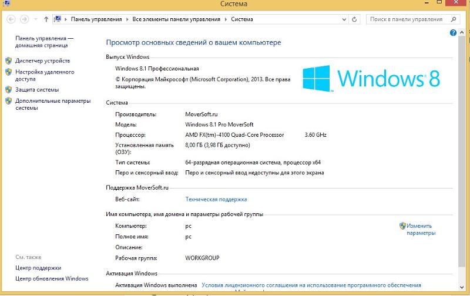Click shield icon next to 'Изменить параметры'

402,226
